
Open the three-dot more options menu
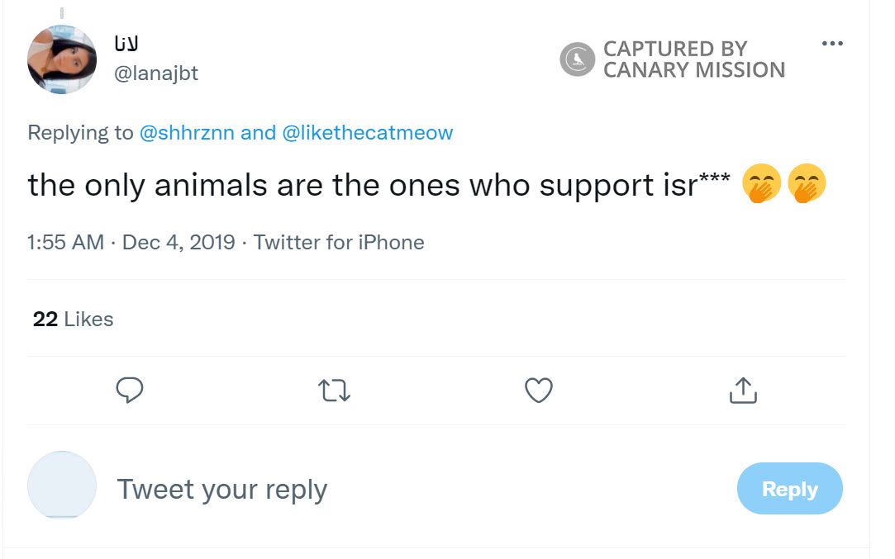pyautogui.click(x=832, y=44)
